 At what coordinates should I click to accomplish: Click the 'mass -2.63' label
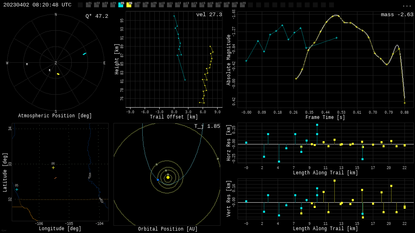click(x=397, y=15)
